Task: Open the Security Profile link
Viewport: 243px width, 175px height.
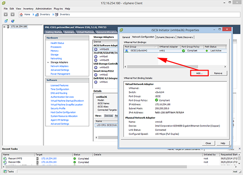Action: coord(58,108)
